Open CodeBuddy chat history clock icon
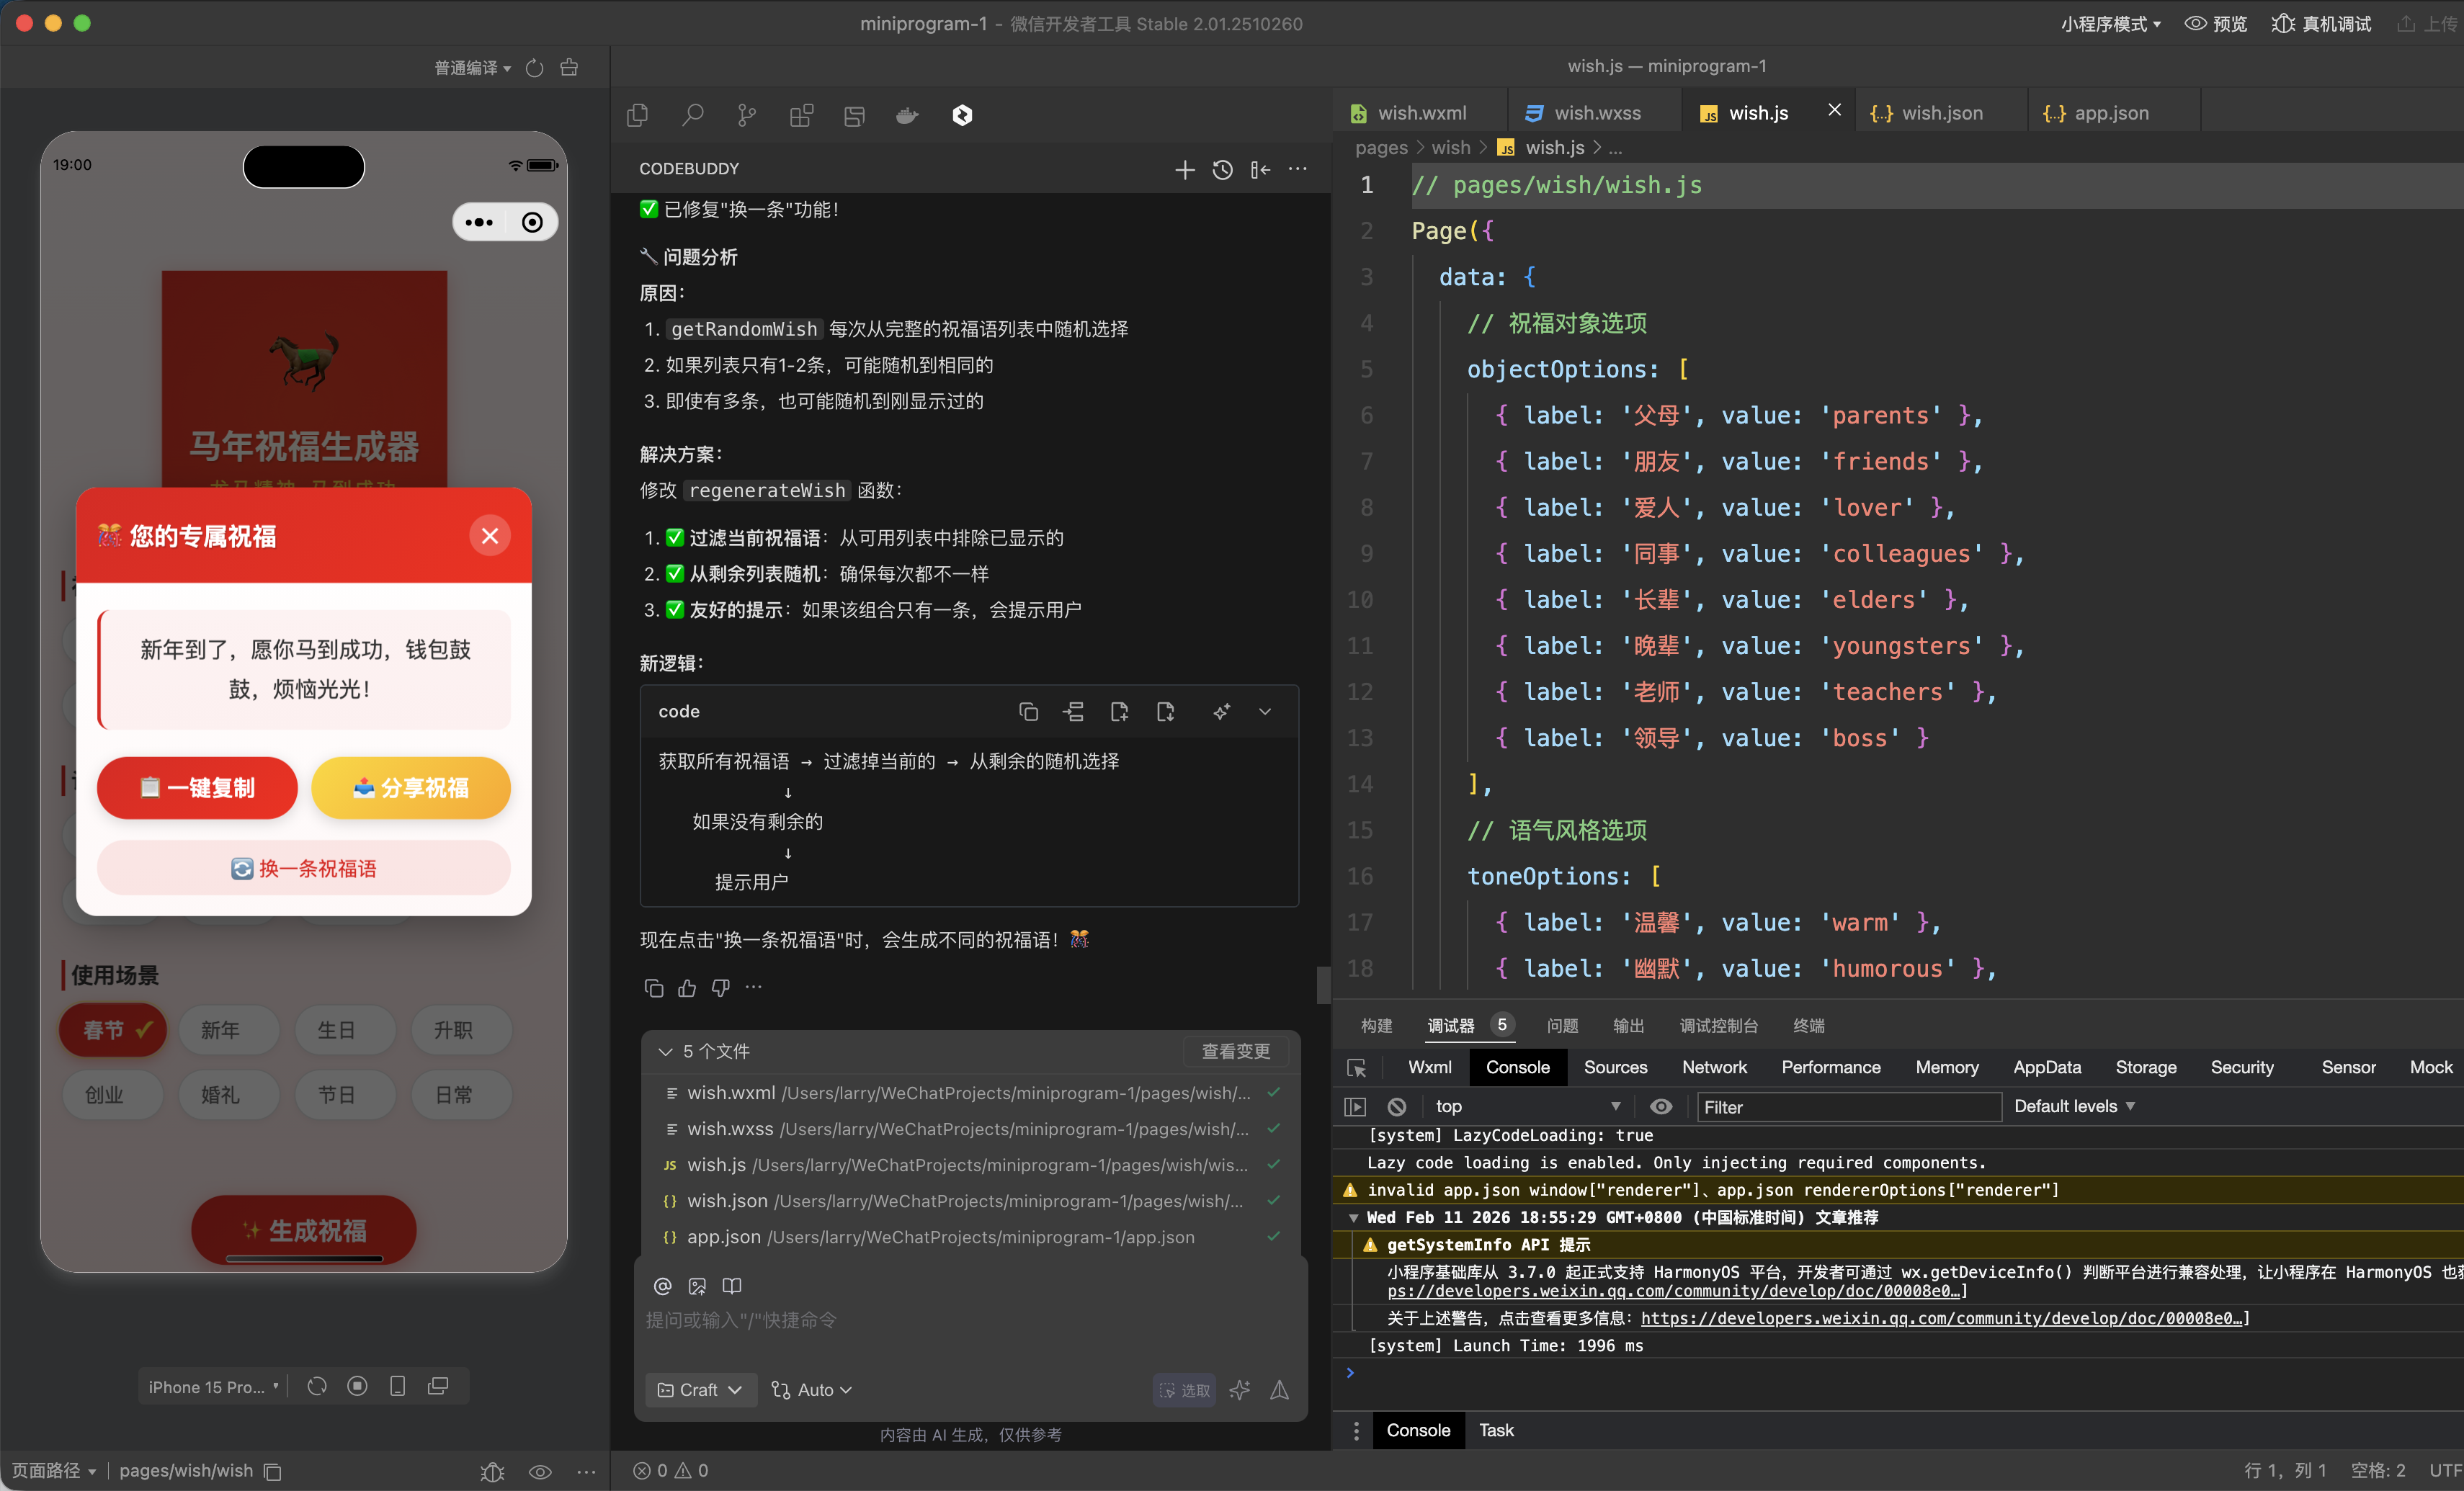This screenshot has width=2464, height=1491. click(1222, 169)
